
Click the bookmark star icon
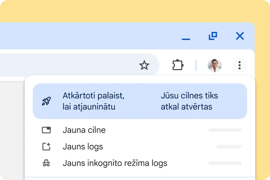pyautogui.click(x=144, y=65)
